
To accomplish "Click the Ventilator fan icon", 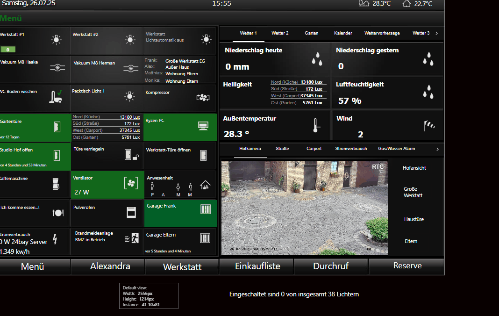I will coord(131,183).
